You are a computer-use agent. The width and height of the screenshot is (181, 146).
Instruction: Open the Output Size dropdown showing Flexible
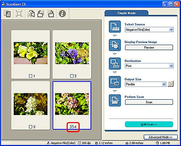point(146,84)
